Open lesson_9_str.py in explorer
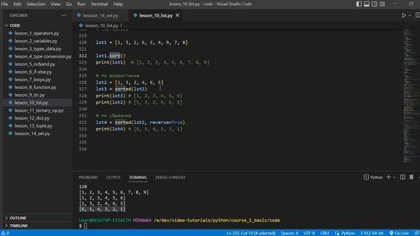 (30, 95)
